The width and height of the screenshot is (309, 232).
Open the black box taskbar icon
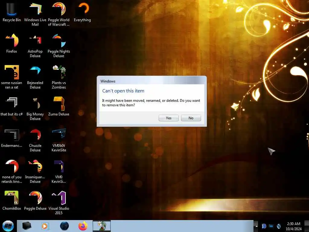[x=27, y=226]
